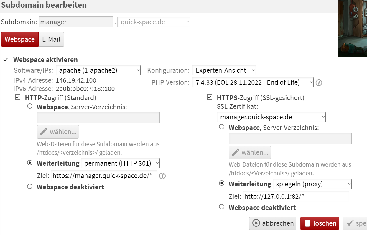Uncheck the HTTPS-Zugriff (SSL-gesichert) checkbox
The image size is (367, 235).
(210, 97)
